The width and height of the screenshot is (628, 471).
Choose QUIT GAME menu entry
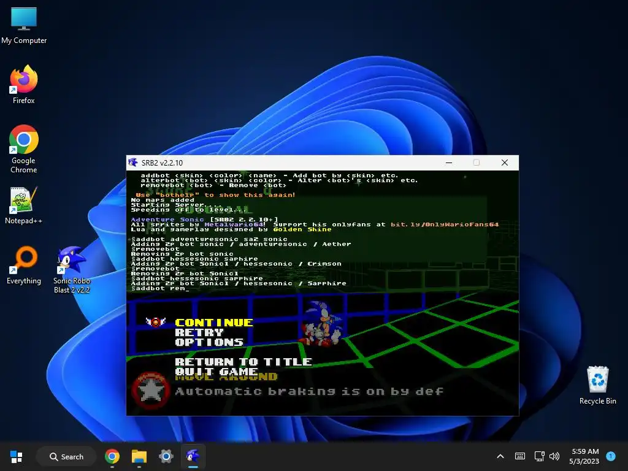pos(216,372)
